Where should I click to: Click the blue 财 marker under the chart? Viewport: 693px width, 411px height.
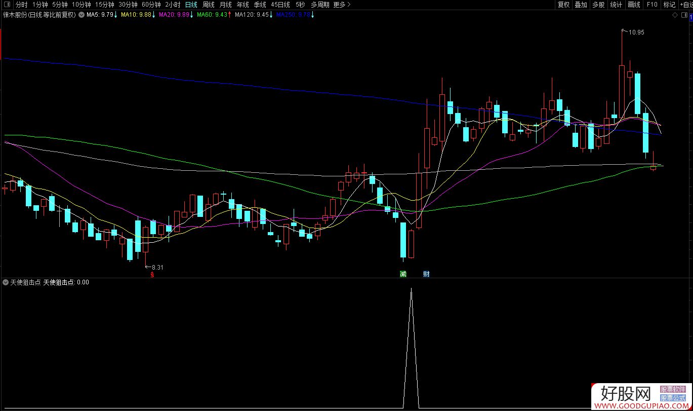tap(426, 274)
